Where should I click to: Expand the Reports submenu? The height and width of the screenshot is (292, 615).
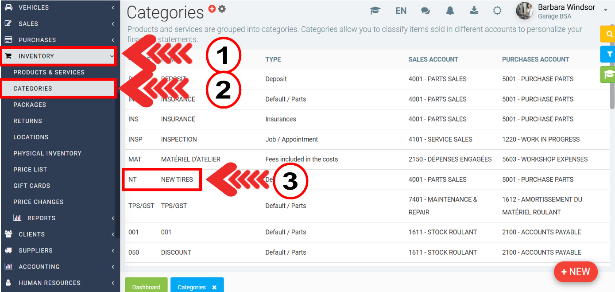tap(59, 218)
